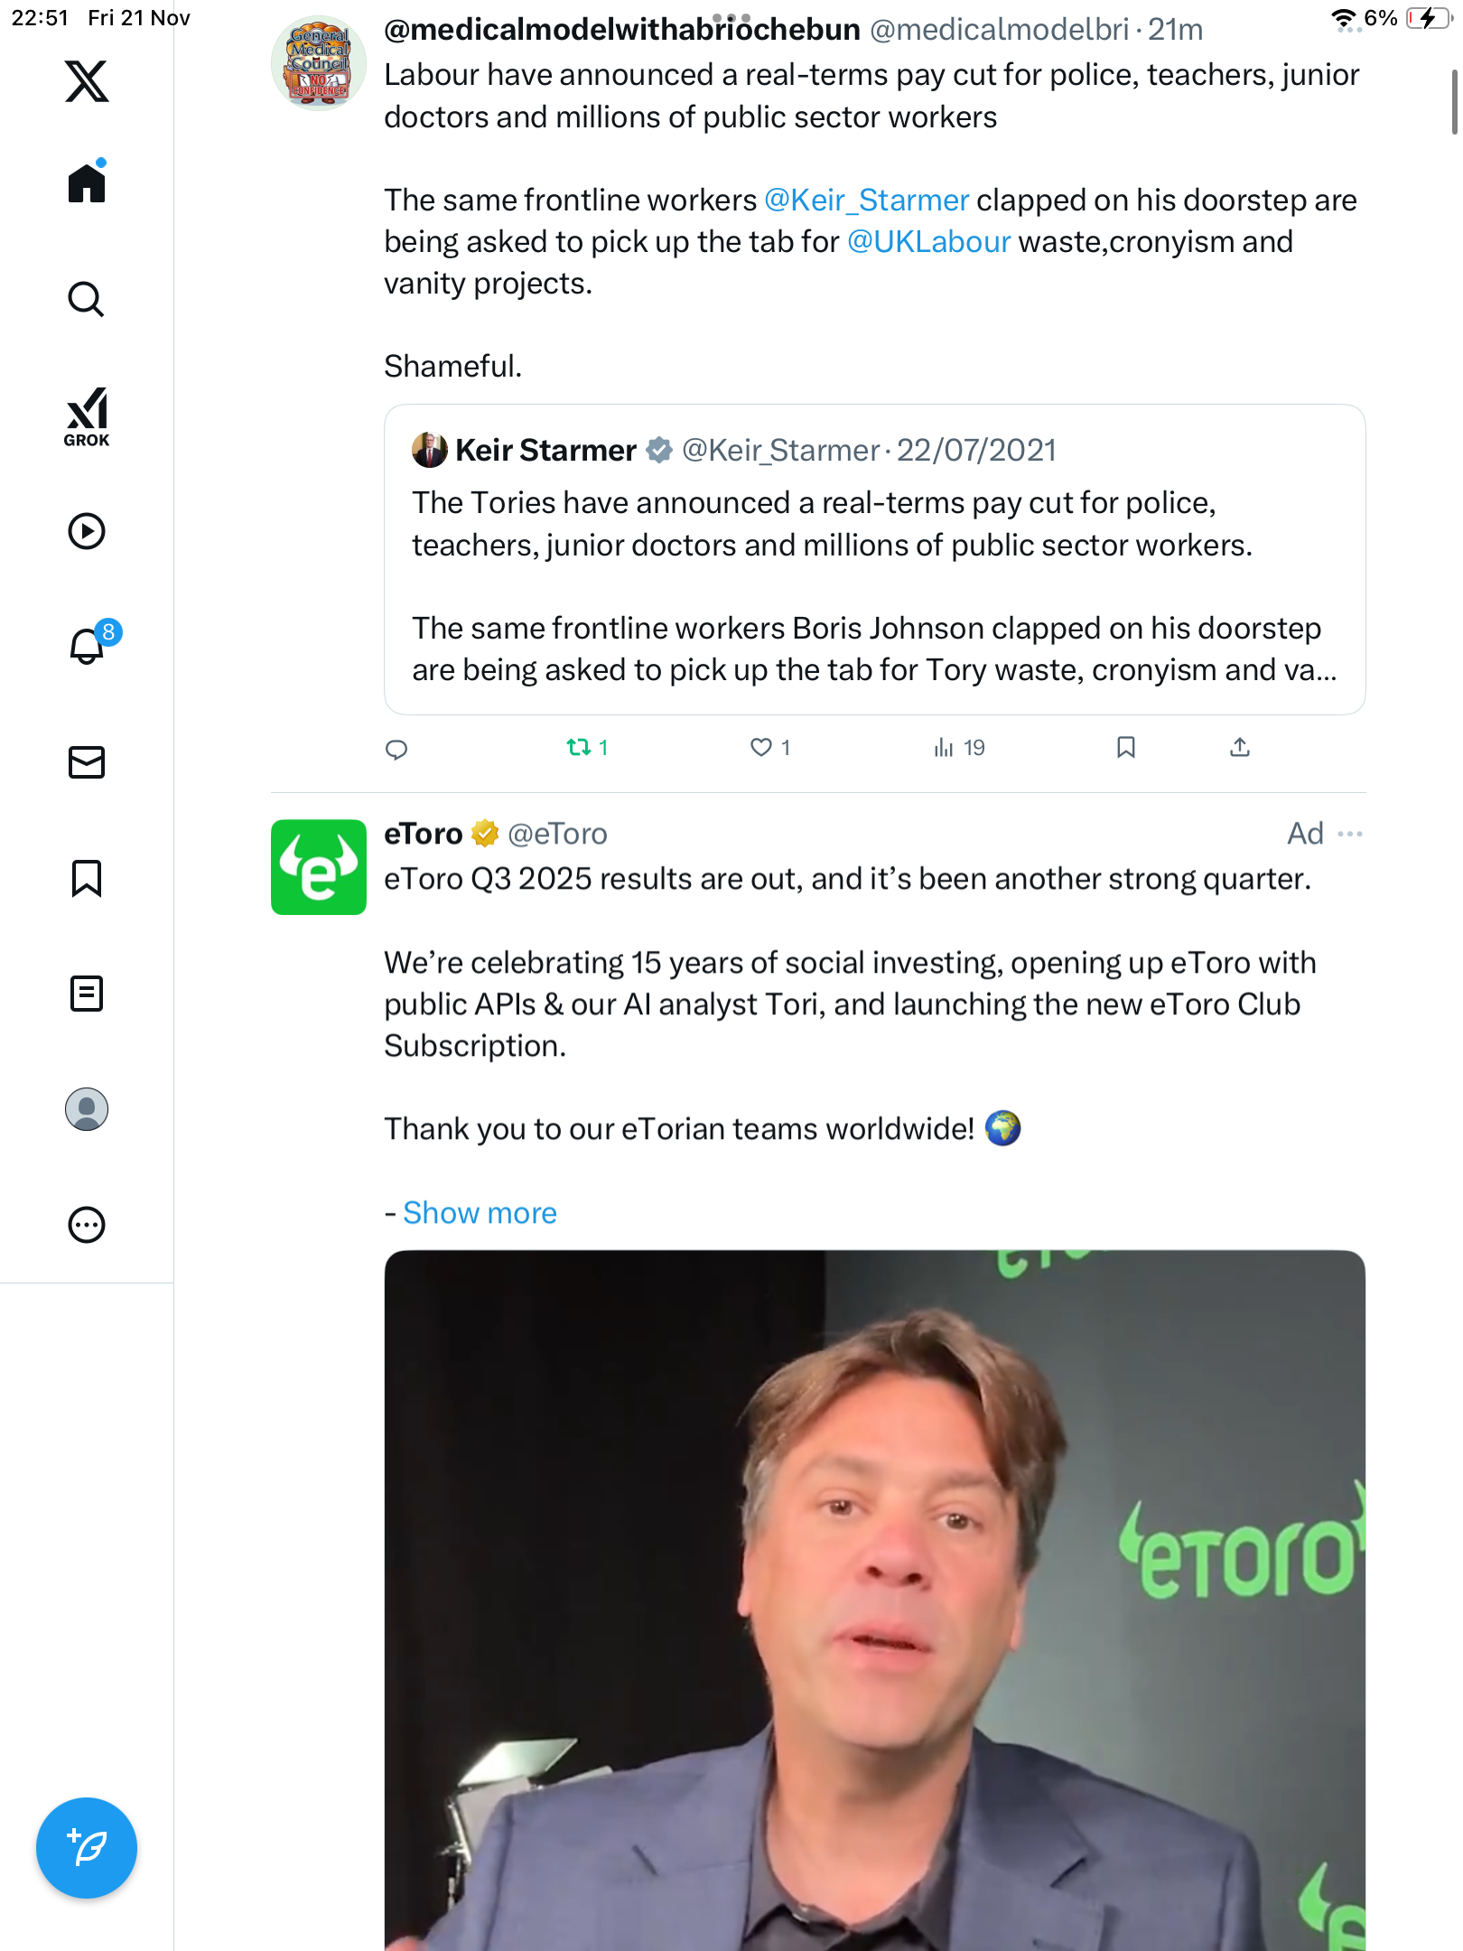The width and height of the screenshot is (1463, 1951).
Task: Open the Profile page icon
Action: pos(87,1109)
